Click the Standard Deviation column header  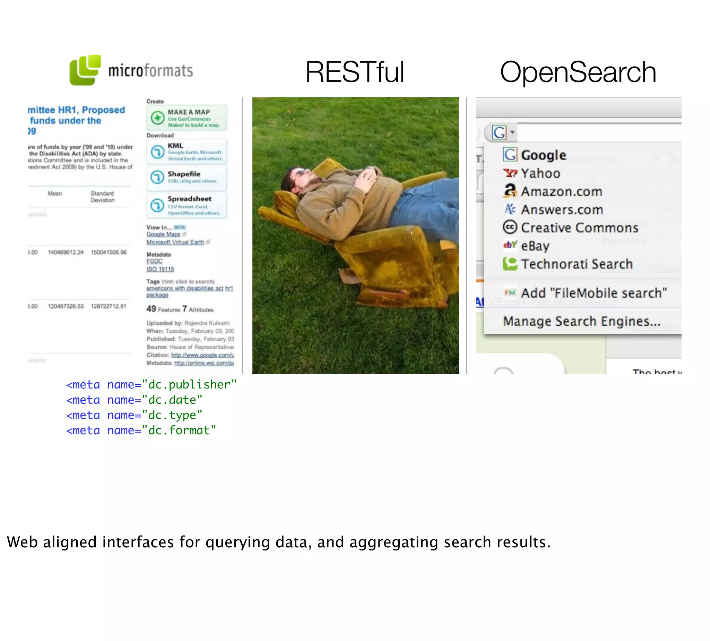point(102,197)
